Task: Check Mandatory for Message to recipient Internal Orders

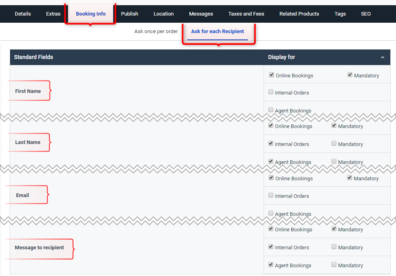Action: tap(334, 246)
